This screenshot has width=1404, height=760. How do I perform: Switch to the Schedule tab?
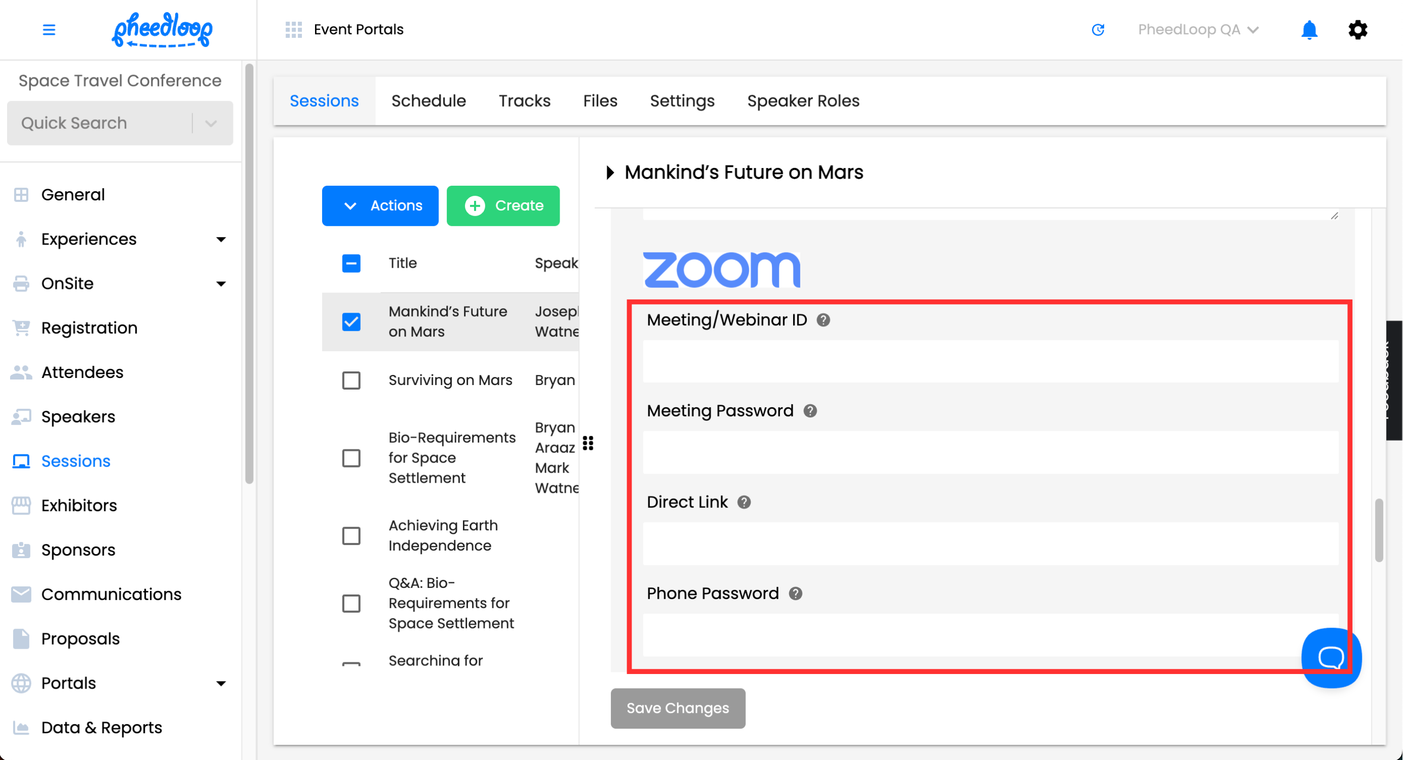(x=428, y=101)
